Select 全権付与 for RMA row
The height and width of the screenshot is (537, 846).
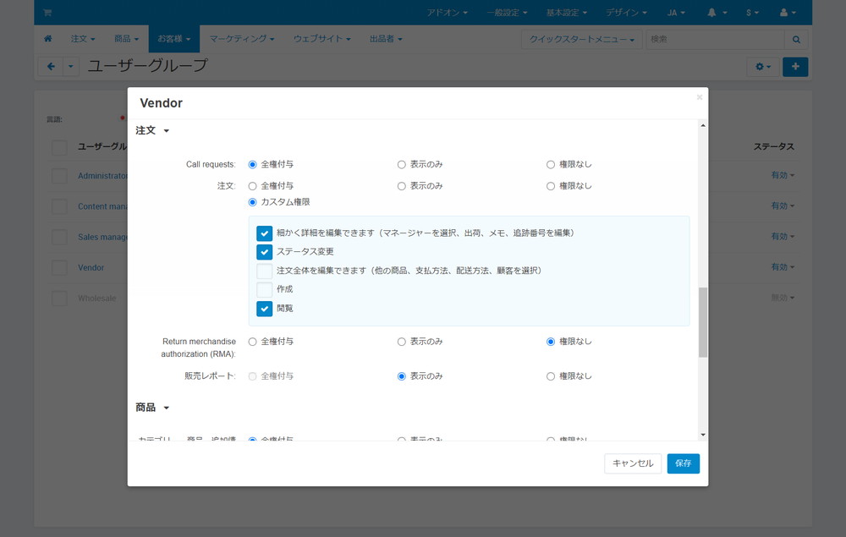click(252, 342)
